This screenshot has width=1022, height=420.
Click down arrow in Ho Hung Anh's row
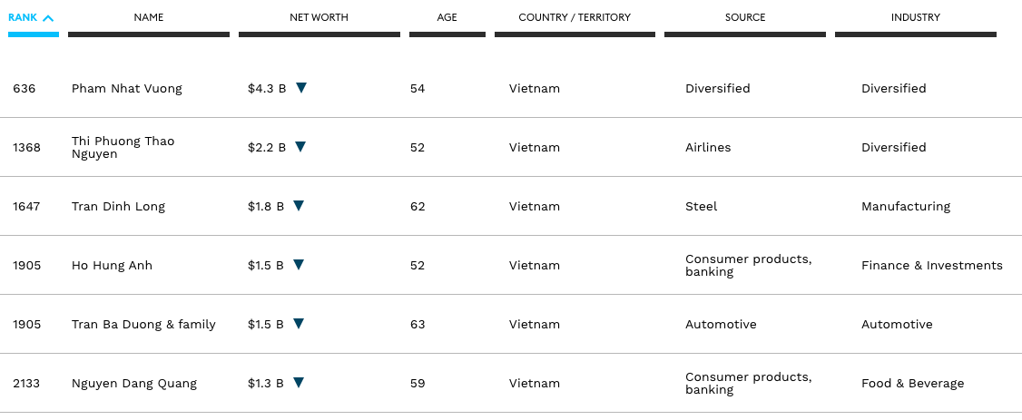click(x=299, y=265)
